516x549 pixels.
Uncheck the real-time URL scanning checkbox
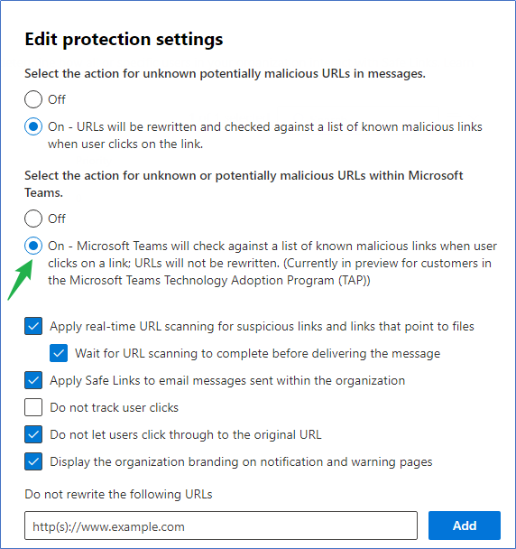(33, 326)
